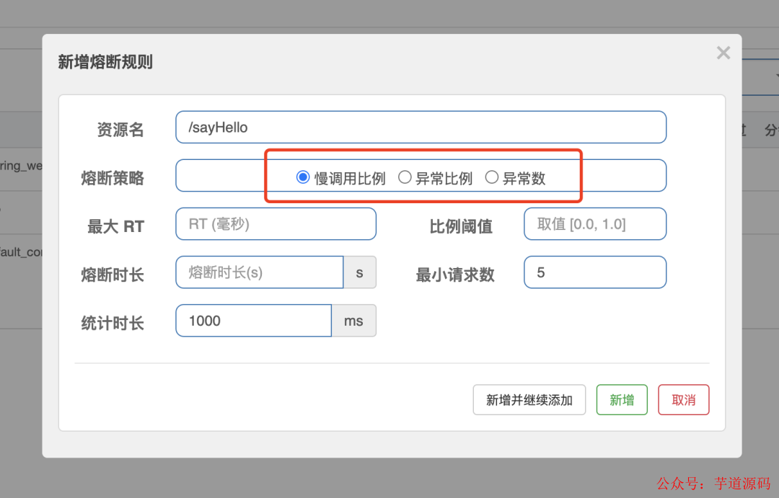
Task: Click the 统计时长 input showing 1000
Action: (253, 320)
